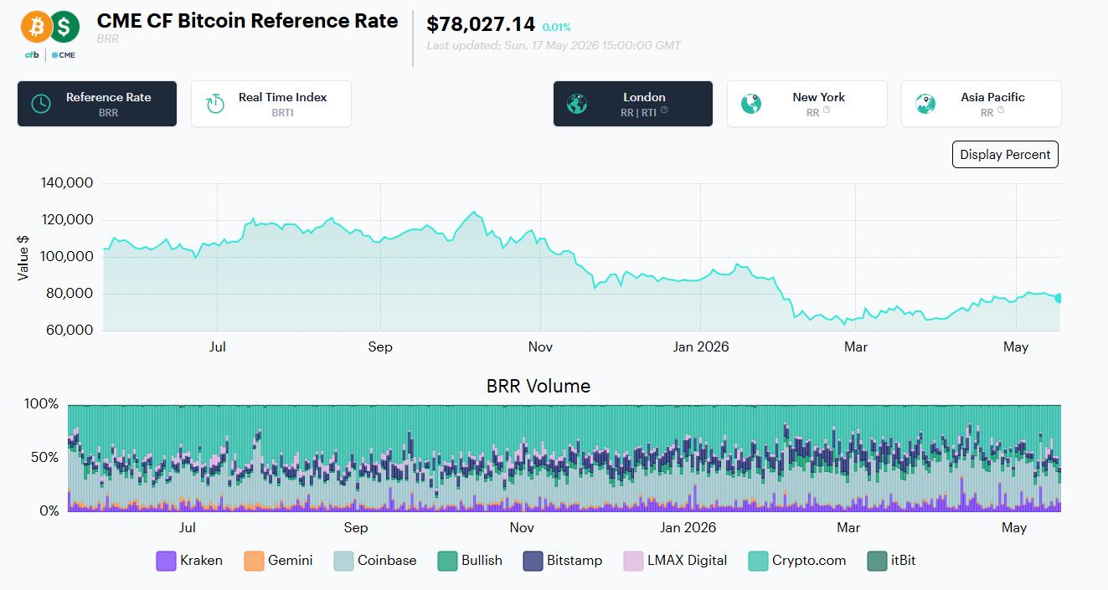Click the Nov label on price chart axis
This screenshot has height=590, width=1108.
pyautogui.click(x=540, y=346)
